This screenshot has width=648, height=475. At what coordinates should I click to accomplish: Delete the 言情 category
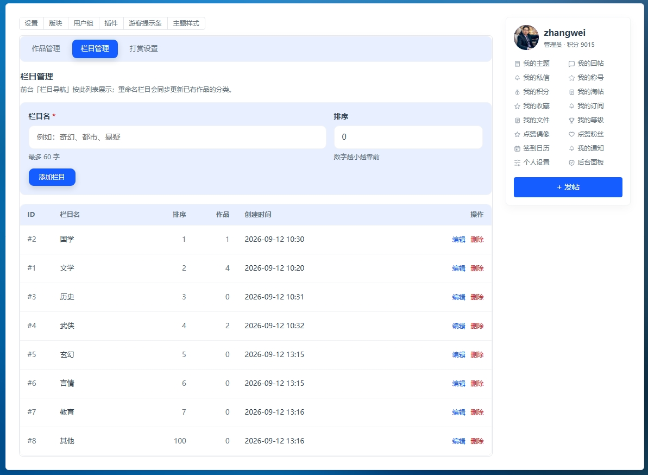click(x=477, y=384)
